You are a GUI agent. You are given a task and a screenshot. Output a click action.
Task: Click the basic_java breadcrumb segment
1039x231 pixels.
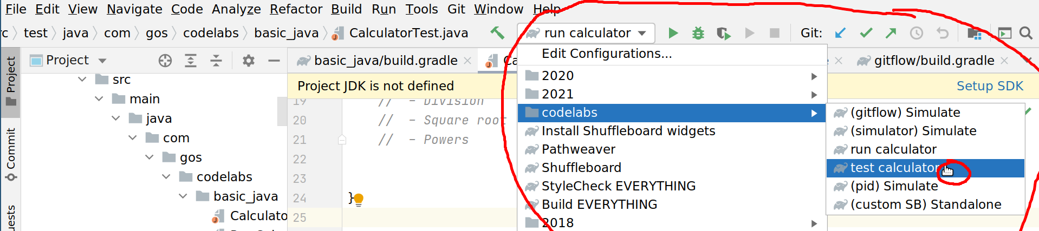click(x=287, y=33)
